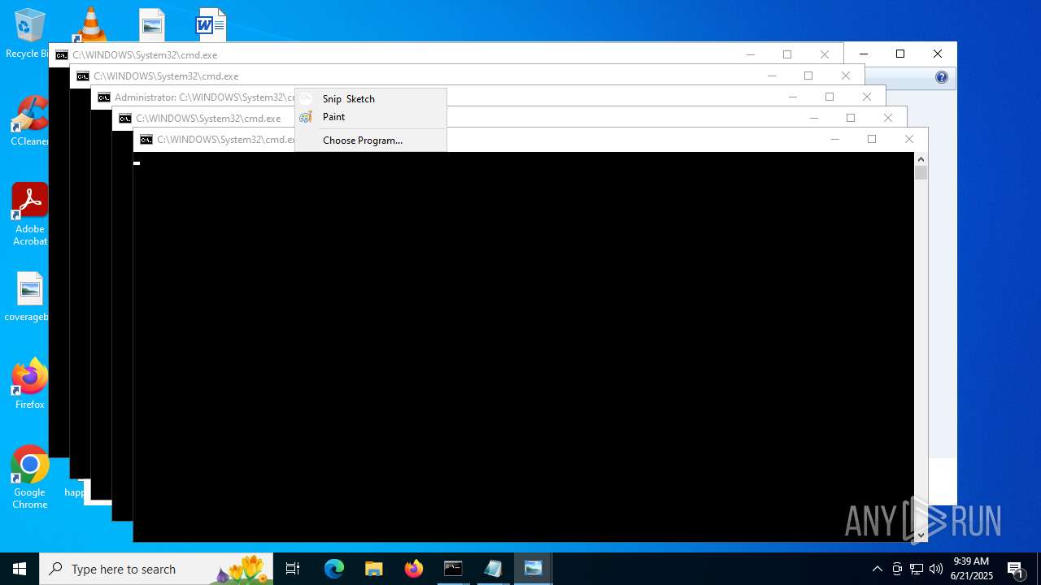1041x585 pixels.
Task: Minimize the front cmd.exe window
Action: tap(834, 139)
